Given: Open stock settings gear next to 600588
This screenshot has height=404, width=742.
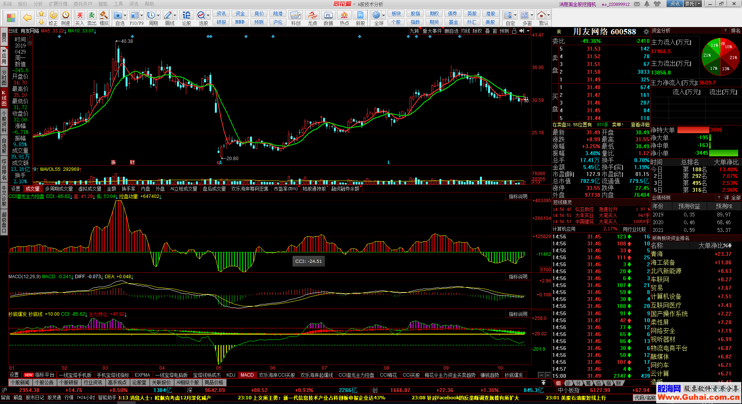Looking at the screenshot, I should click(646, 31).
